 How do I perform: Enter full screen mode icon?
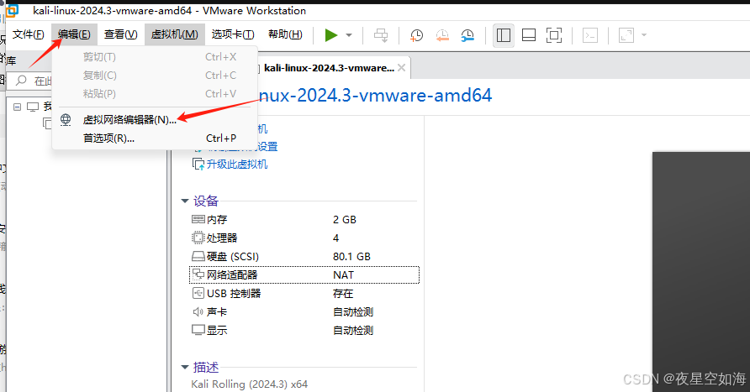pyautogui.click(x=554, y=35)
